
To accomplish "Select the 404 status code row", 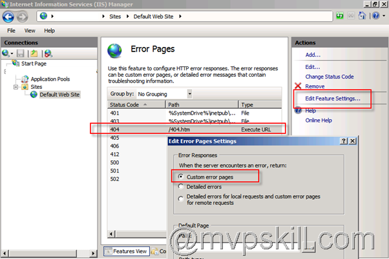I will pos(194,129).
